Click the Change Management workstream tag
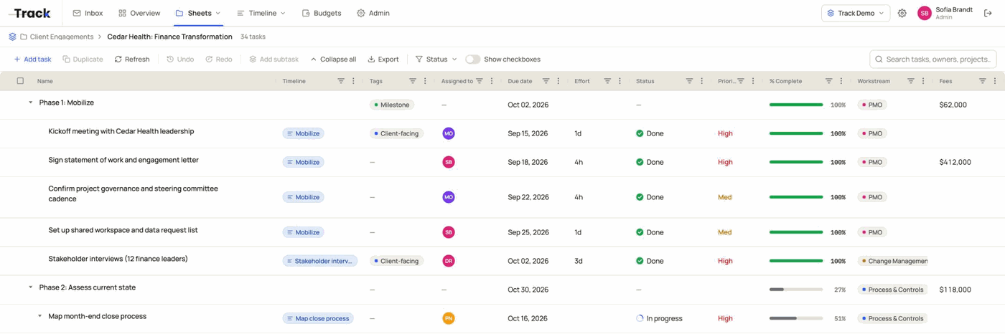The width and height of the screenshot is (1005, 334). 893,261
